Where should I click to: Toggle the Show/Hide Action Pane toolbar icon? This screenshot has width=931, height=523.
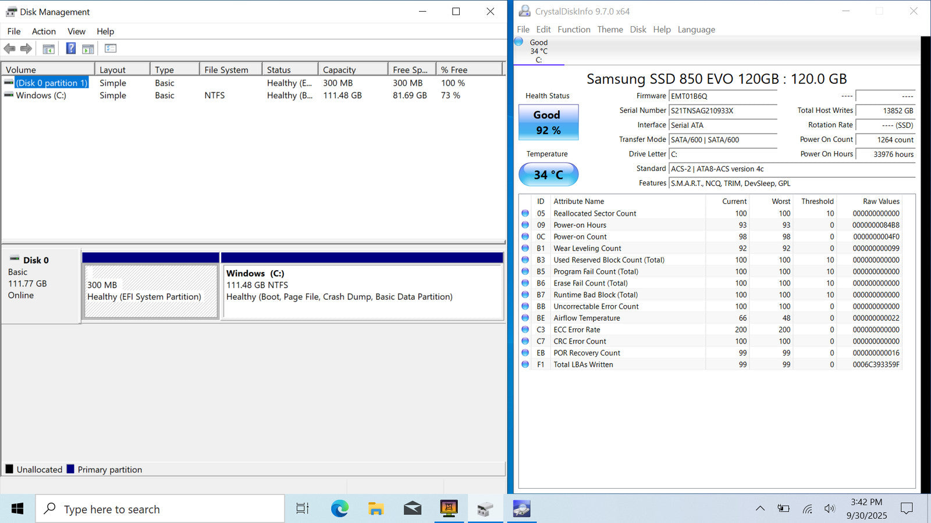click(88, 49)
